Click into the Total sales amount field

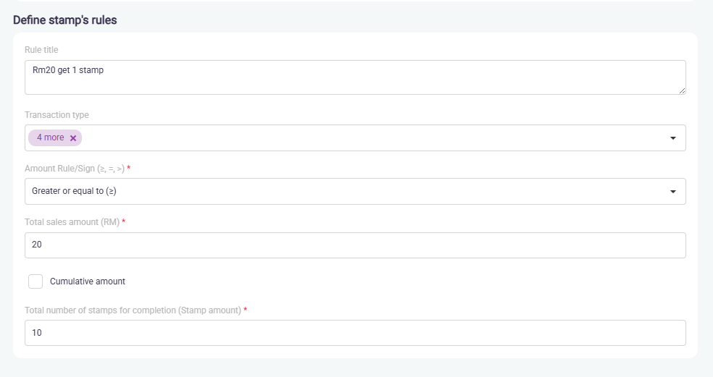click(x=355, y=245)
